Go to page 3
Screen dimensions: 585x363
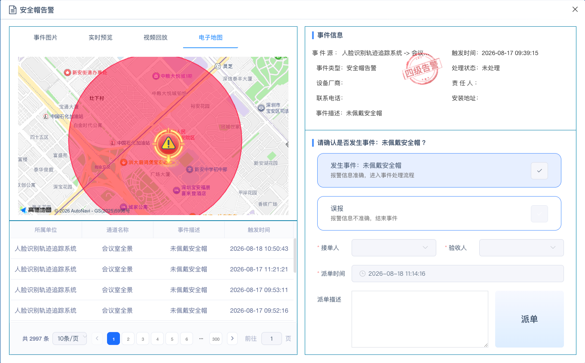[143, 338]
